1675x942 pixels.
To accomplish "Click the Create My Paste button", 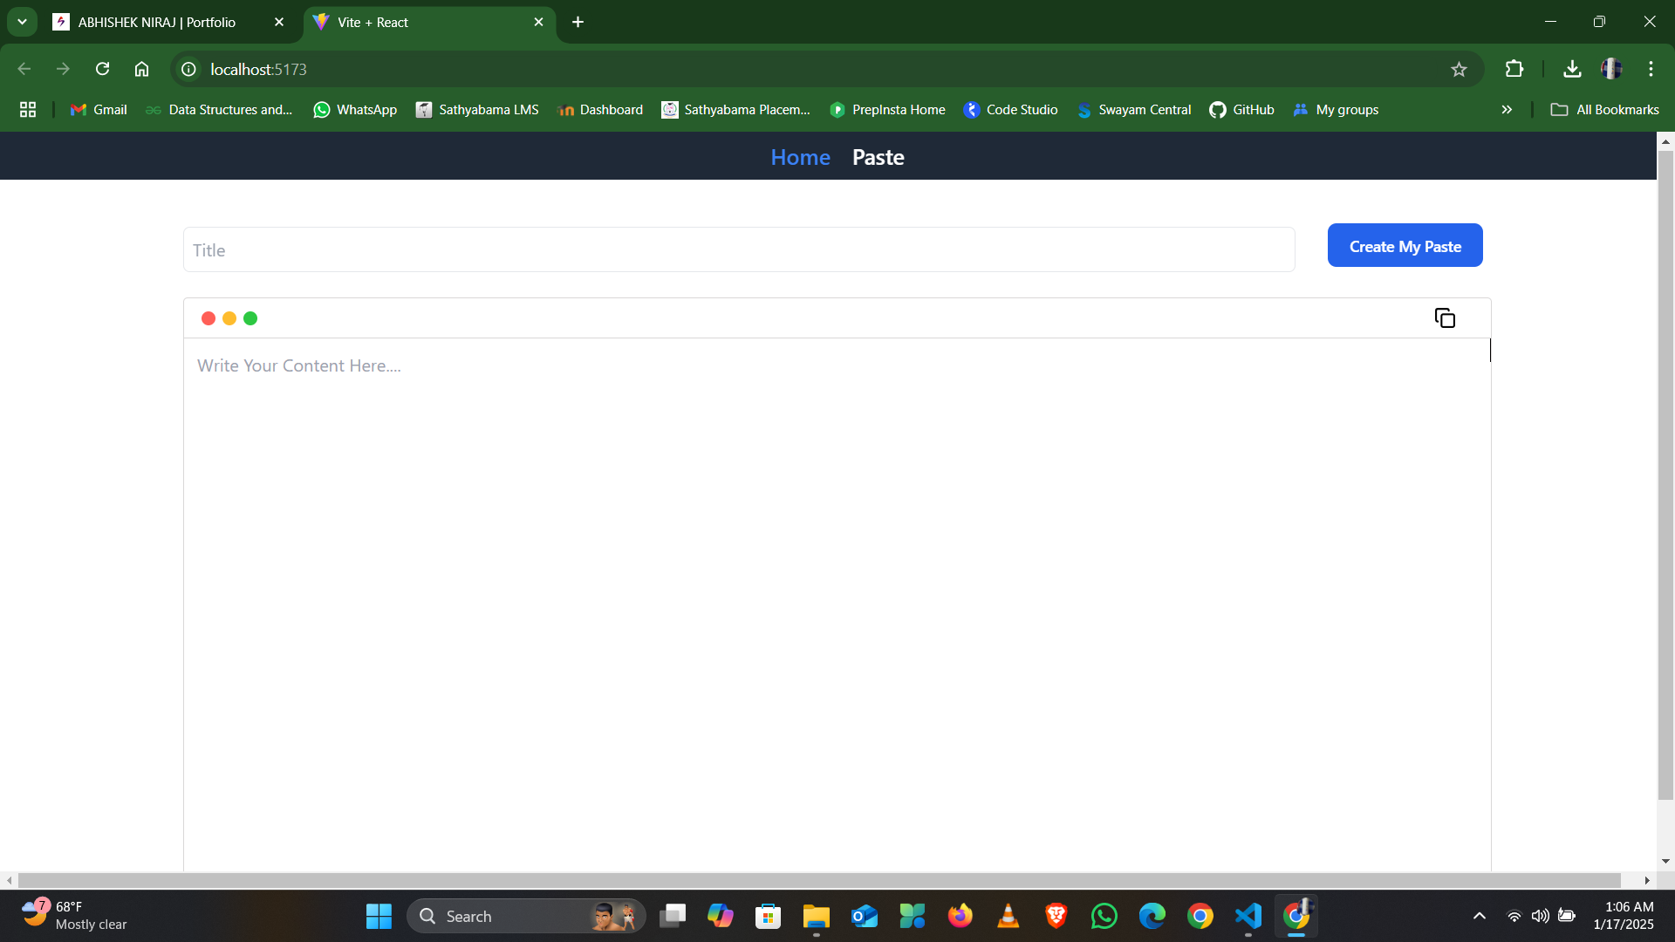I will [x=1405, y=246].
